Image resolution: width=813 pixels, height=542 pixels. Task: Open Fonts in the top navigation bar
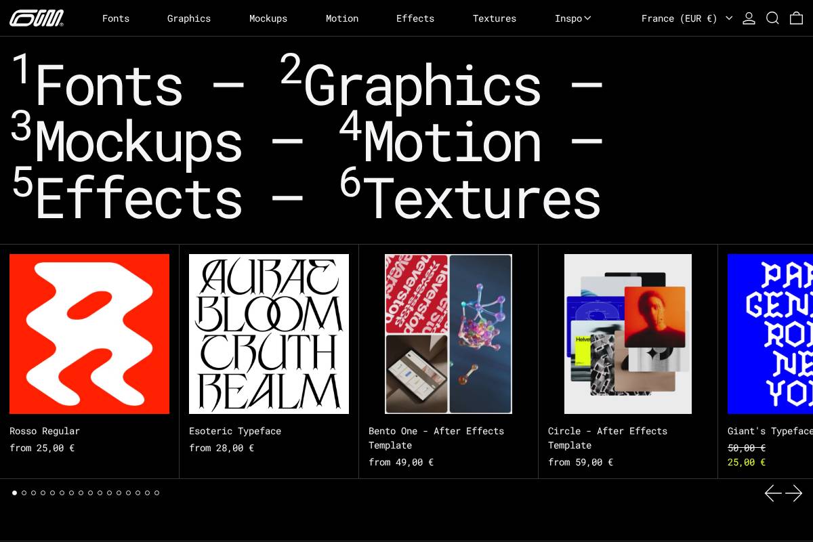point(116,18)
